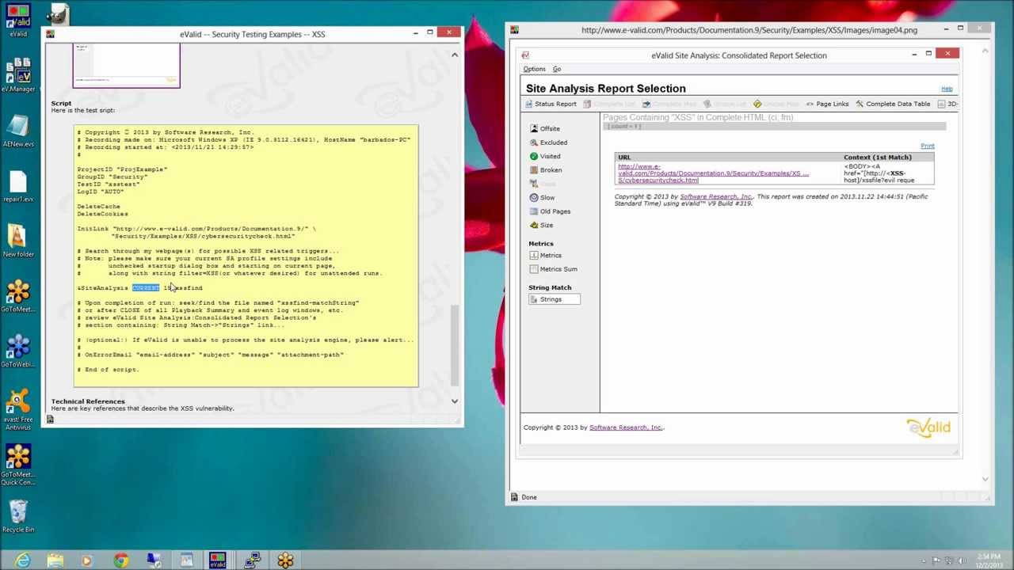The width and height of the screenshot is (1014, 570).
Task: Select the Slow pages report
Action: pyautogui.click(x=543, y=197)
